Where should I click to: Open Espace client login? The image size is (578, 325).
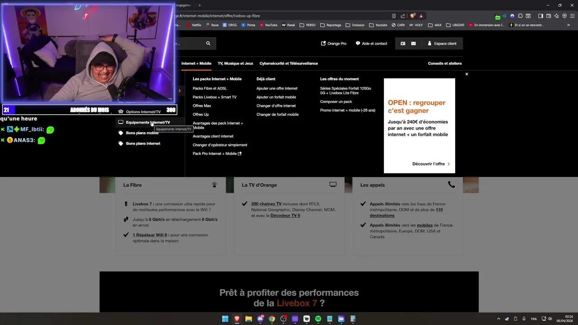tap(442, 43)
